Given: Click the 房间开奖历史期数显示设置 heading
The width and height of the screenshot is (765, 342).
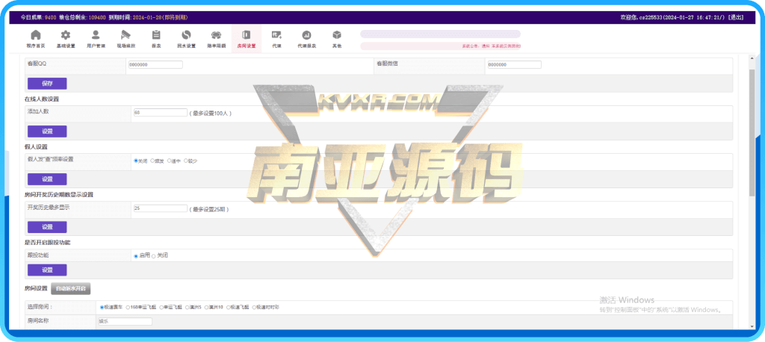Looking at the screenshot, I should tap(58, 195).
